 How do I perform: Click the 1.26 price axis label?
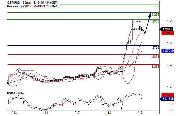pos(170,65)
